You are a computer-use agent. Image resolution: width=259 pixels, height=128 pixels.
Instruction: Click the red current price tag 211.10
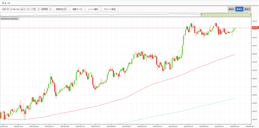coord(254,27)
